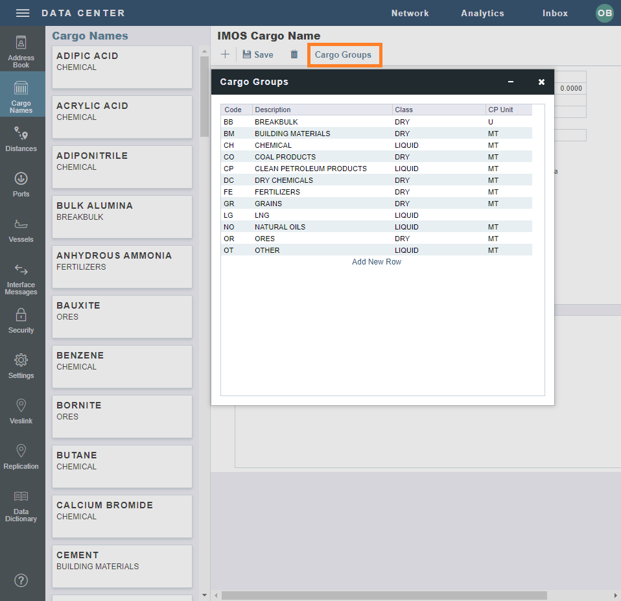Add a new row to Cargo Groups
Screen dimensions: 621x601
click(376, 261)
